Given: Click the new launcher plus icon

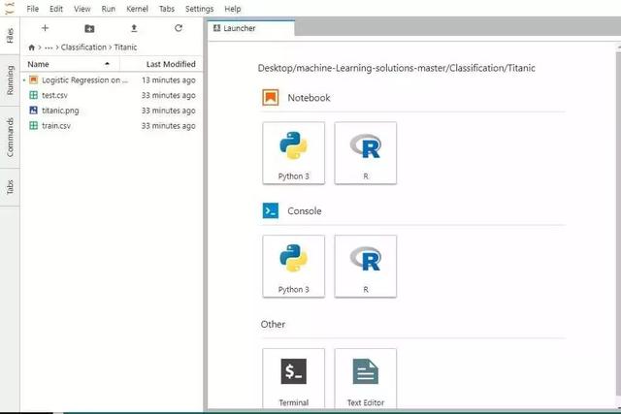Looking at the screenshot, I should 45,28.
